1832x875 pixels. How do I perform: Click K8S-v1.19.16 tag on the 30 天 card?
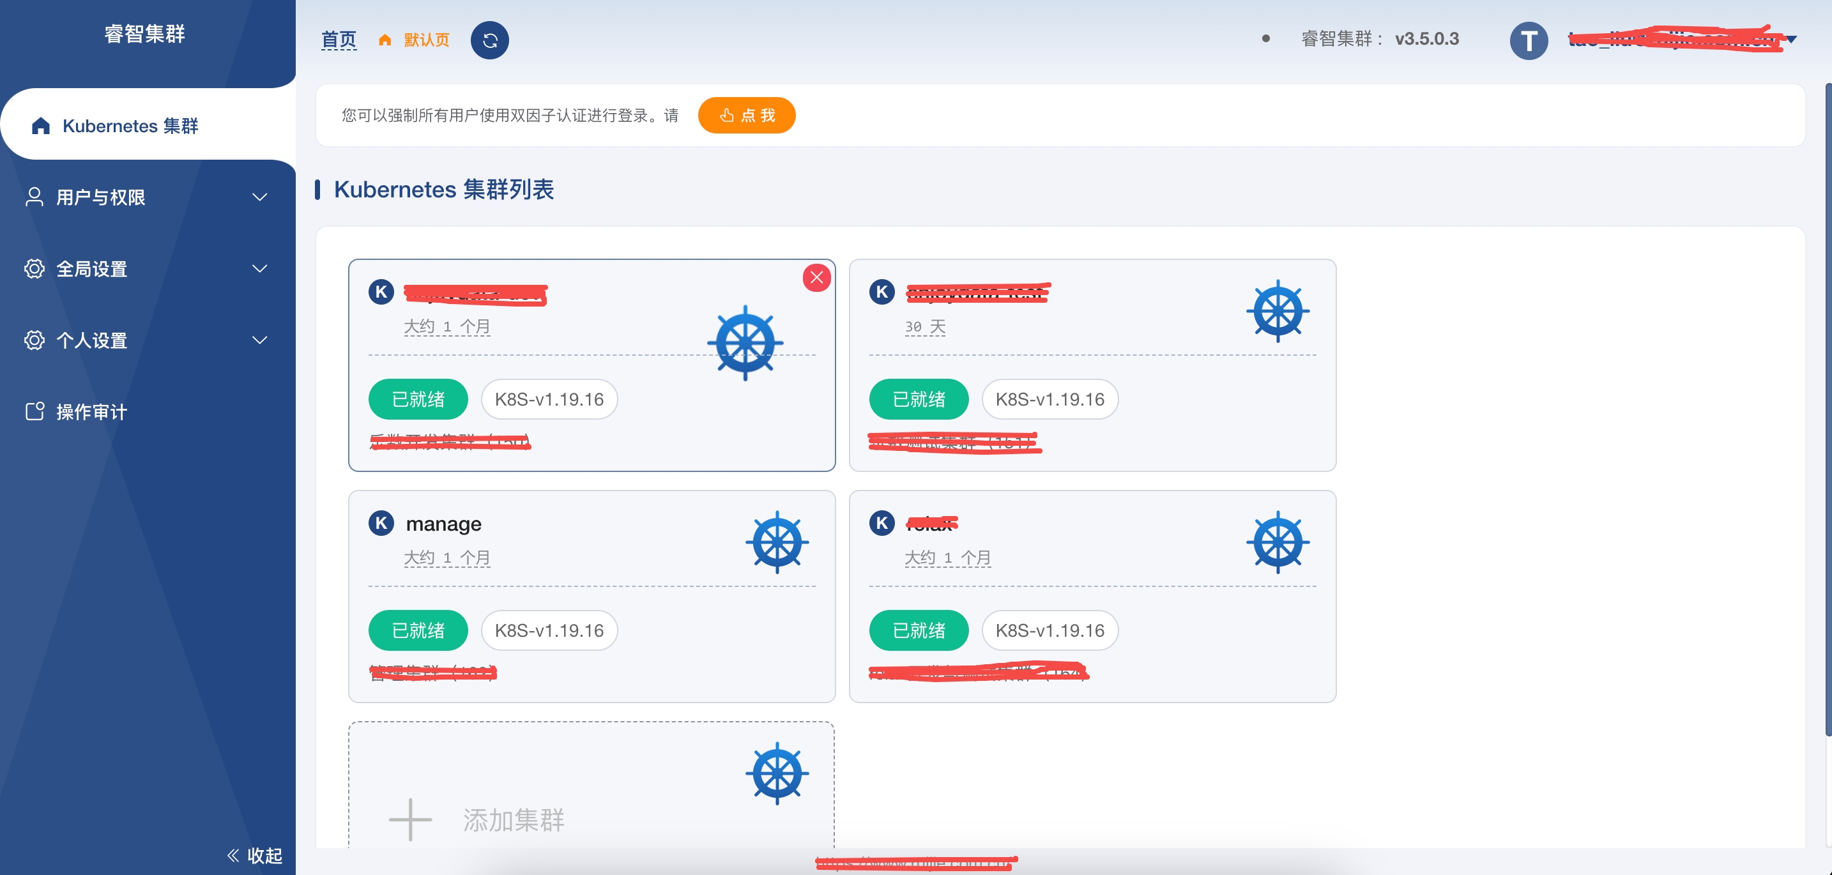click(x=1050, y=399)
